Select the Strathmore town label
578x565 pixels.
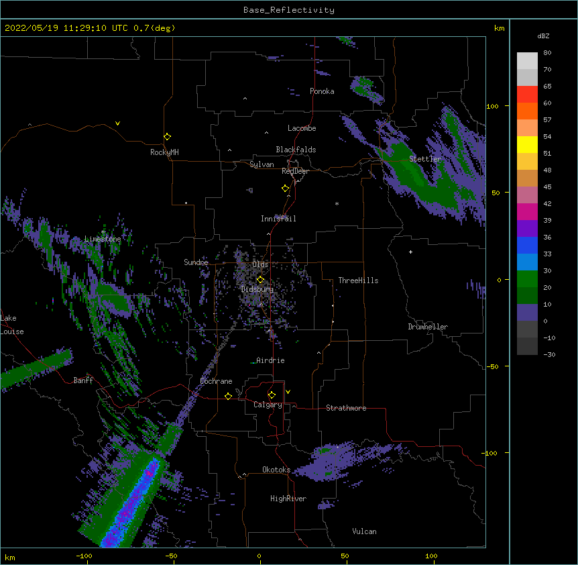pyautogui.click(x=346, y=408)
